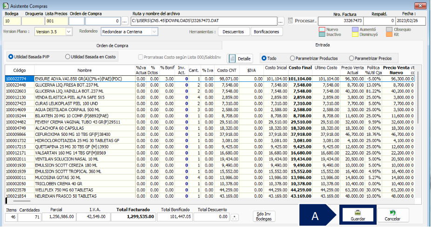This screenshot has height=227, width=432.
Task: Select CURAS LEUKOPLAST PIEL 100 UND row
Action: click(209, 103)
